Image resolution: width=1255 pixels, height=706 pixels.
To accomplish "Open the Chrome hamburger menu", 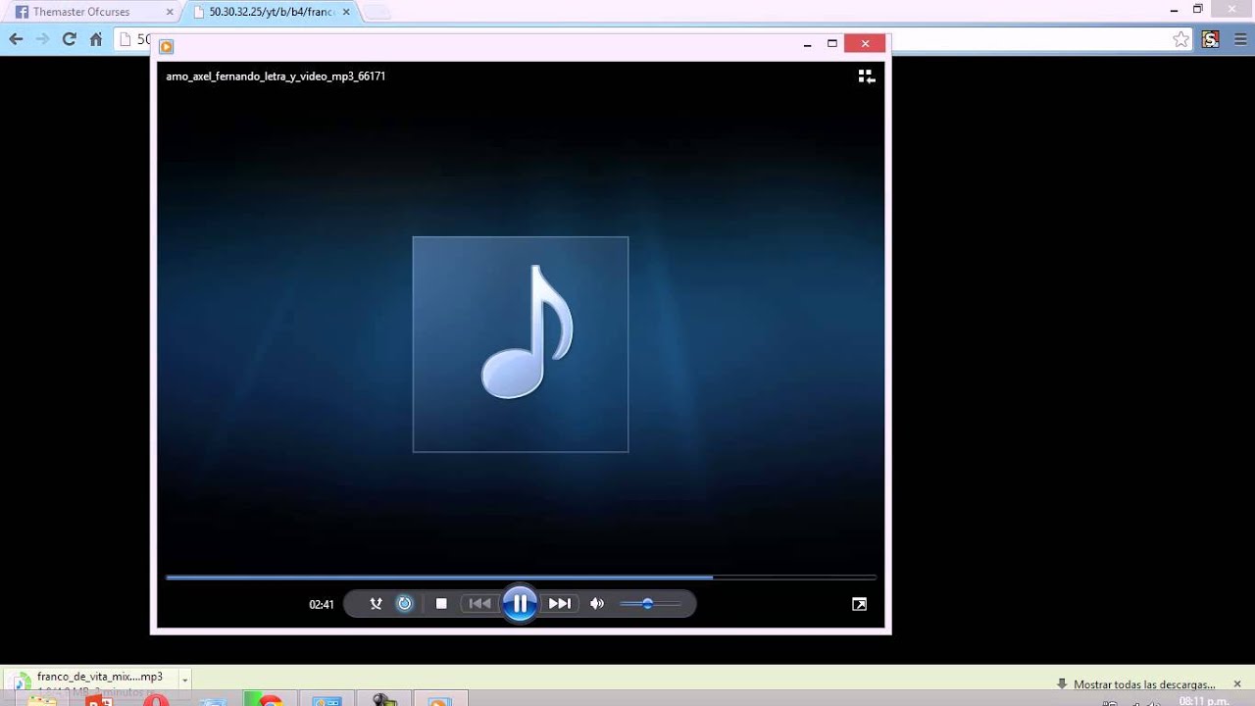I will [1240, 39].
